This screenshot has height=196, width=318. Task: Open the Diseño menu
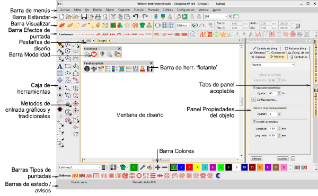point(98,10)
